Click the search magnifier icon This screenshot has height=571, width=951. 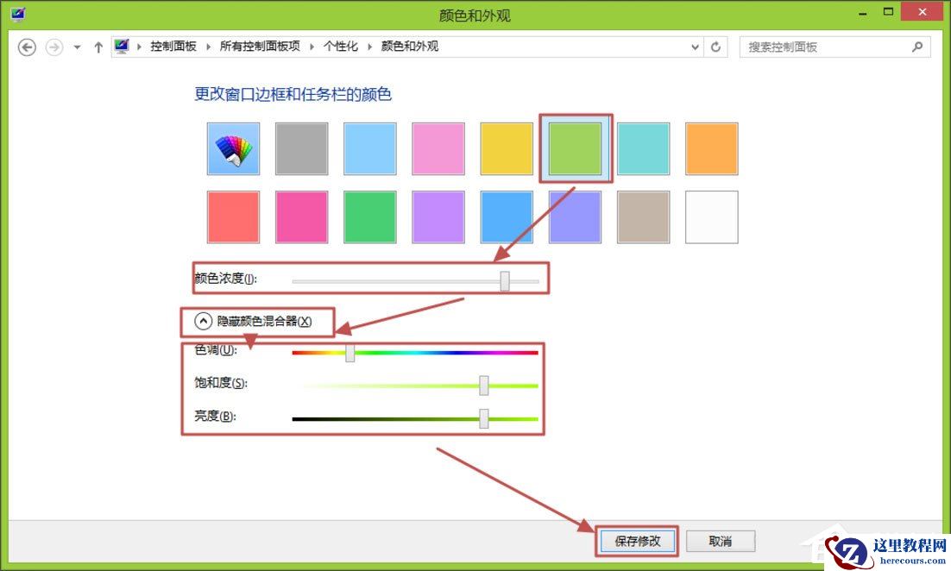pos(917,46)
